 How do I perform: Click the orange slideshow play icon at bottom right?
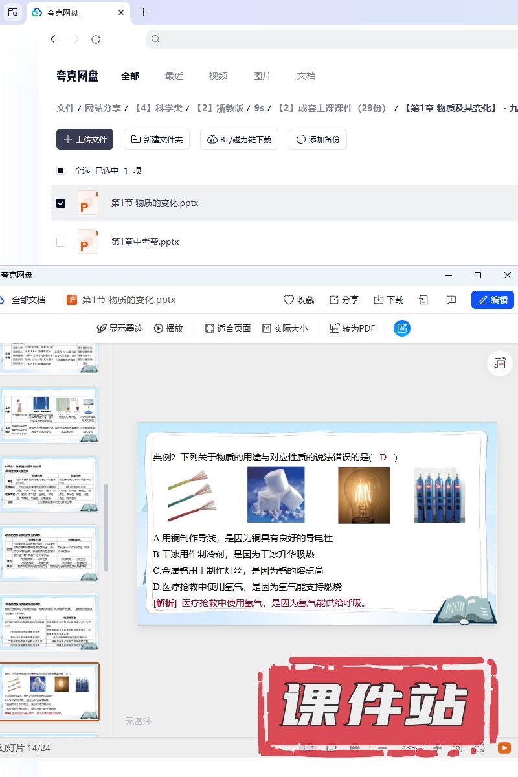pos(504,748)
